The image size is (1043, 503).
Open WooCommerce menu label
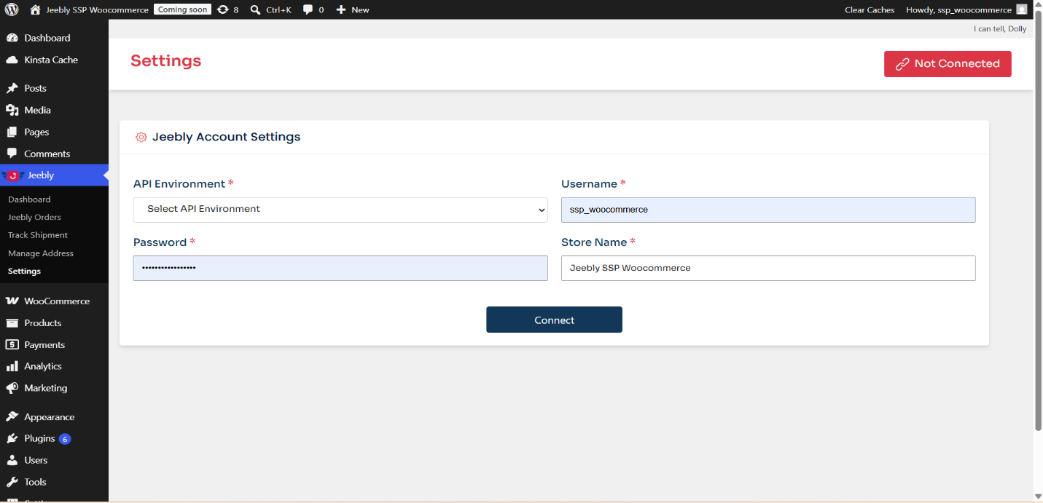coord(57,301)
